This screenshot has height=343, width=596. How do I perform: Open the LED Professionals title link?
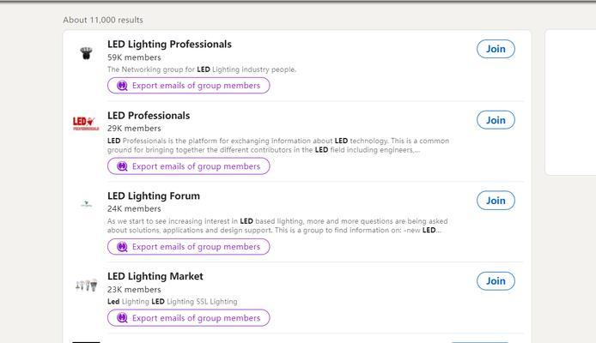149,116
